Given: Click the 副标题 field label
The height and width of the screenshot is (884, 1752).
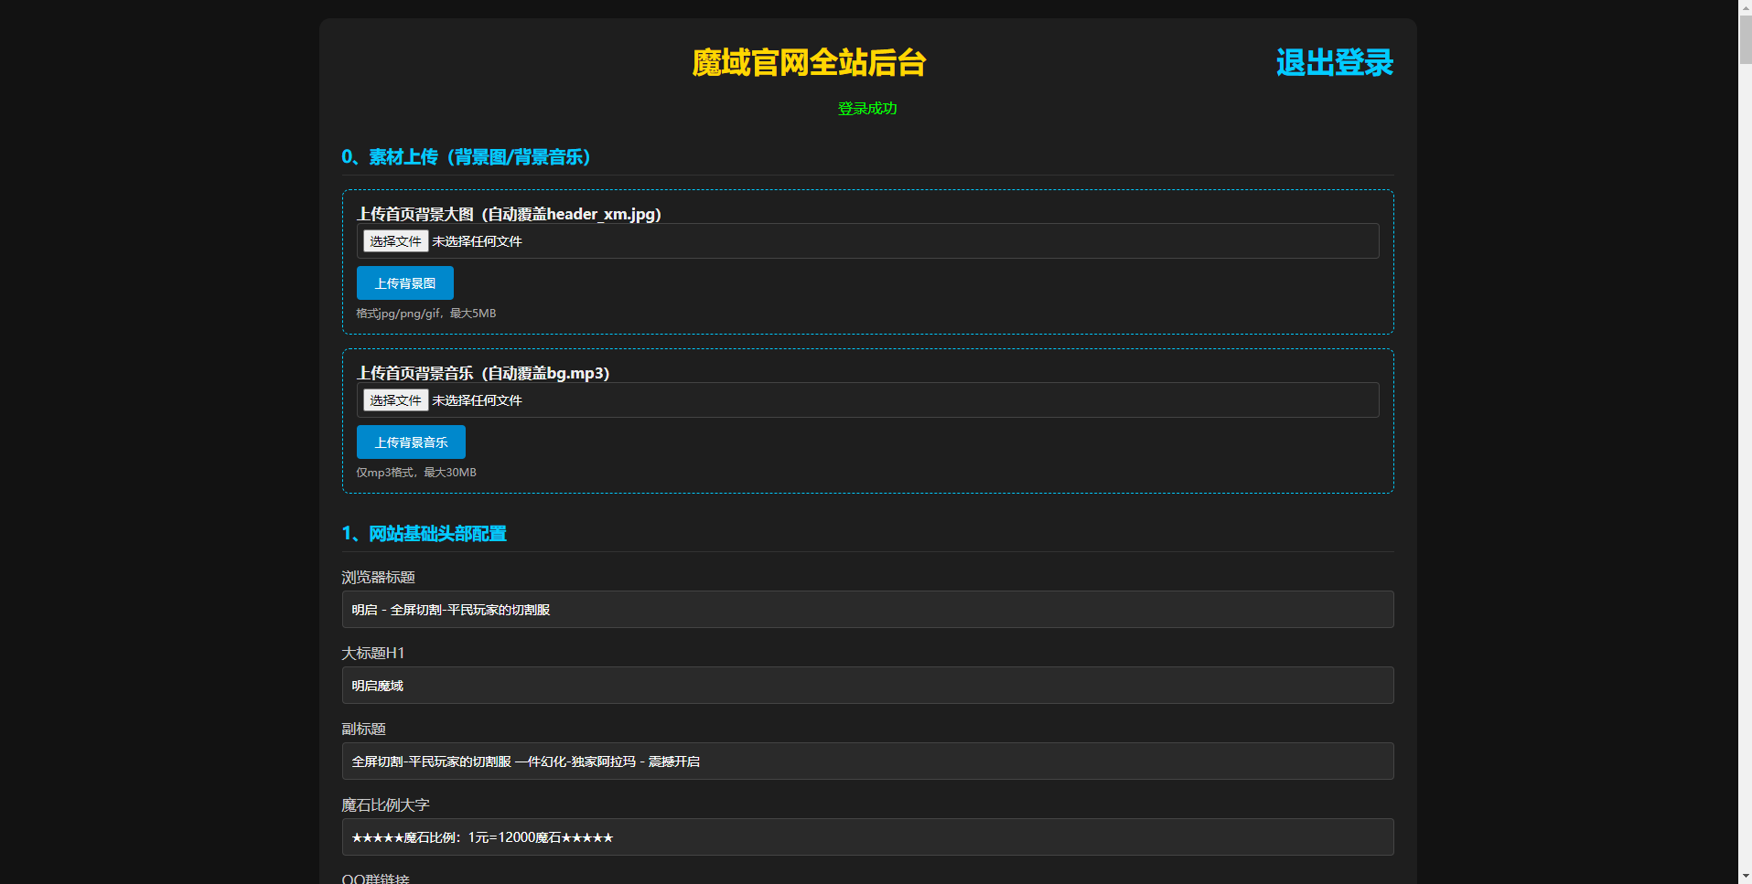Looking at the screenshot, I should click(364, 729).
